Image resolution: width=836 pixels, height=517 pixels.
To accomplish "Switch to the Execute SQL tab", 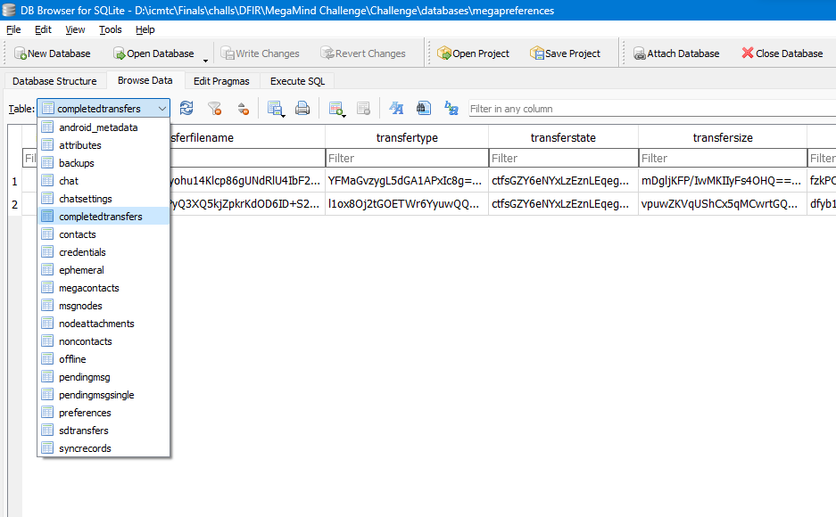I will point(297,81).
